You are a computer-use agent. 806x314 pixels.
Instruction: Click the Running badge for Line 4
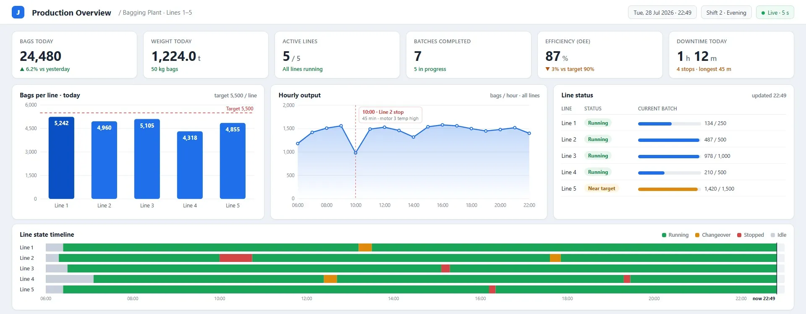pyautogui.click(x=598, y=172)
